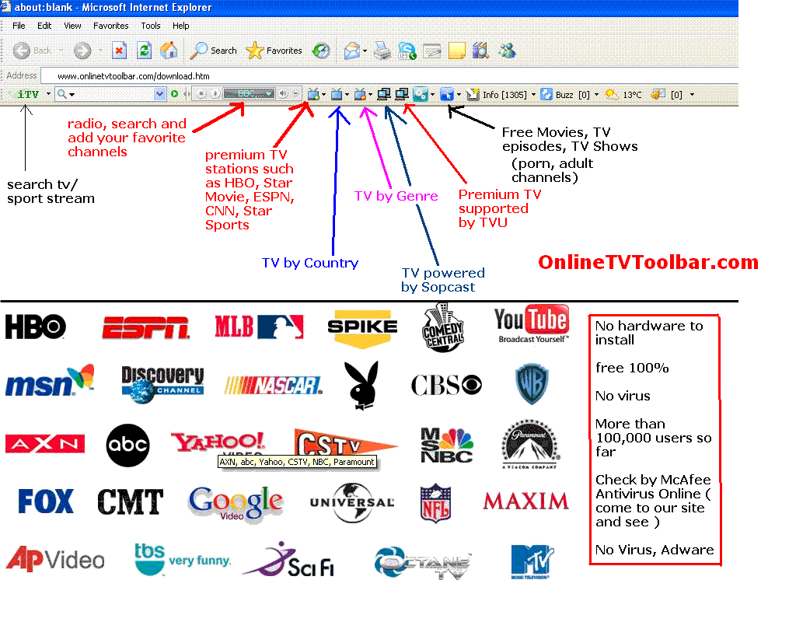Click the TV with plus premium stations icon
Viewport: 796px width, 622px height.
[313, 94]
